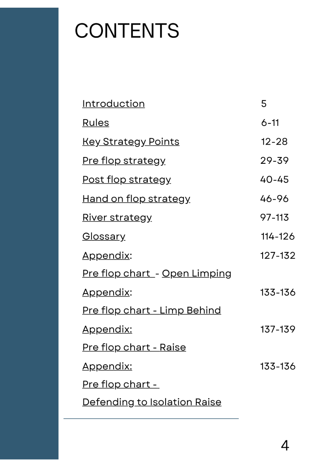Click the first Appendix link
Screen dimensions: 312x468
tap(106, 256)
